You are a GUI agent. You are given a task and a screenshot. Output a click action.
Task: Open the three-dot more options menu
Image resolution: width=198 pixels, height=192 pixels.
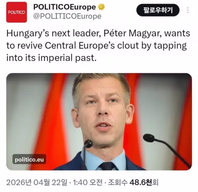click(x=188, y=10)
